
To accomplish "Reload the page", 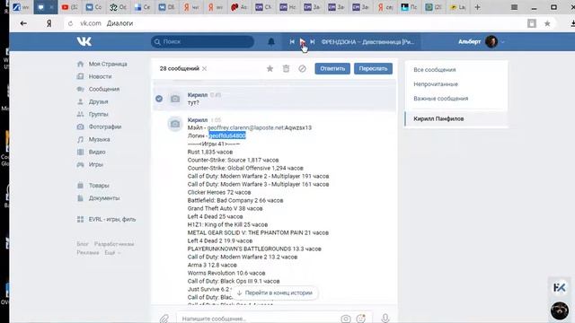I will coord(70,23).
